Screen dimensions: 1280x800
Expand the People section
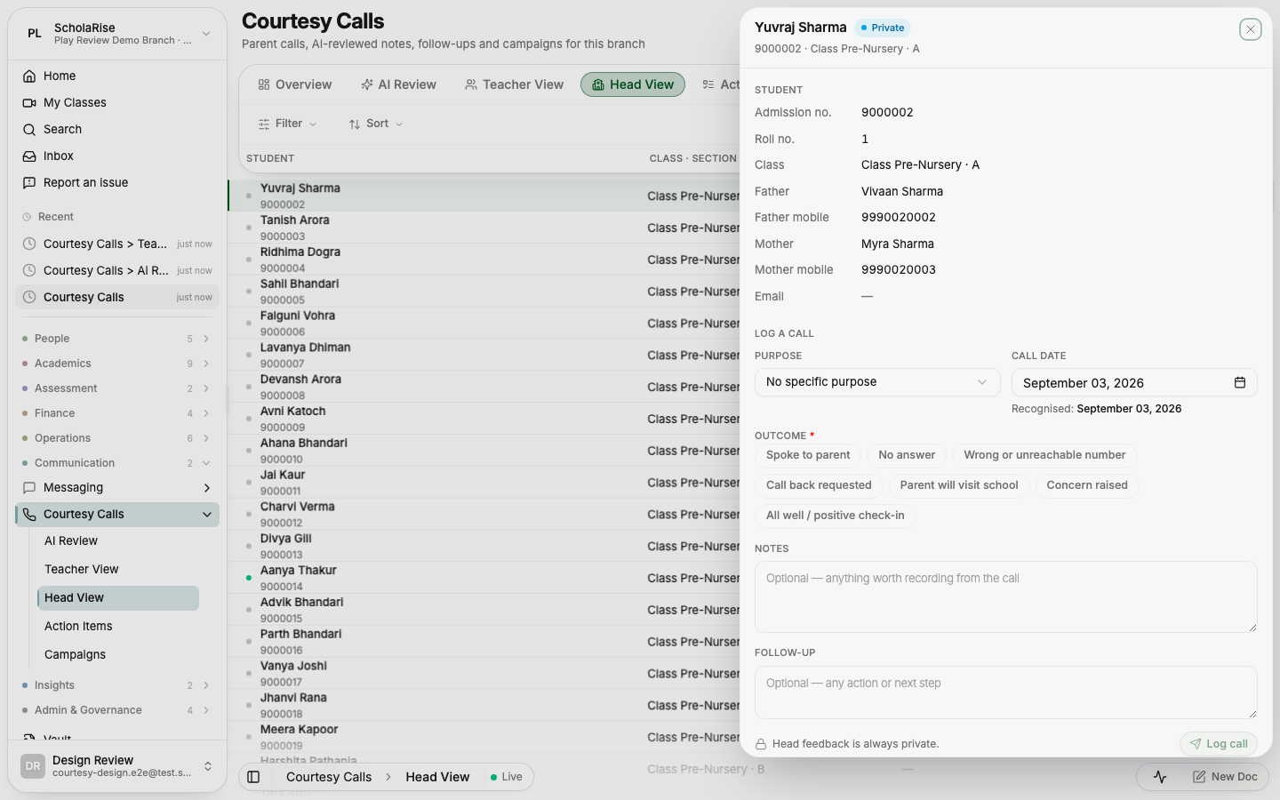point(117,339)
